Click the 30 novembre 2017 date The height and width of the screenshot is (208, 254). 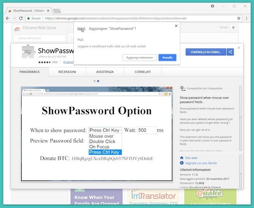click(218, 179)
